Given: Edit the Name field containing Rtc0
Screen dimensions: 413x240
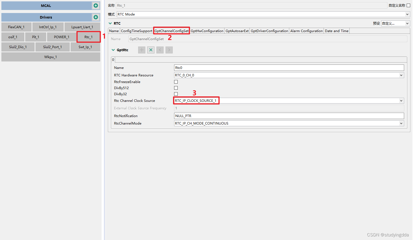Looking at the screenshot, I should [x=289, y=68].
